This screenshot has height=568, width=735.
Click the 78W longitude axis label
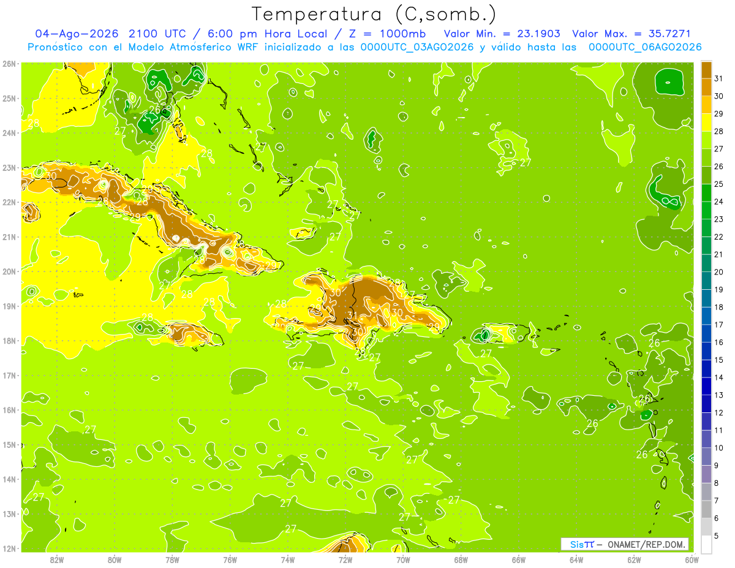(x=172, y=559)
